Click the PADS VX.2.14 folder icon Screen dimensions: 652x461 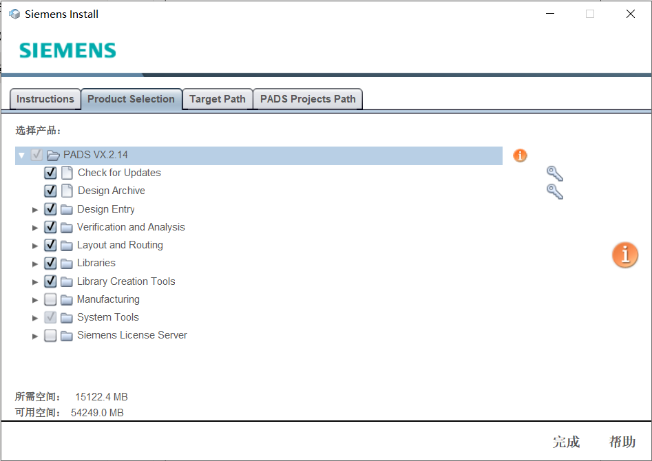click(x=53, y=155)
